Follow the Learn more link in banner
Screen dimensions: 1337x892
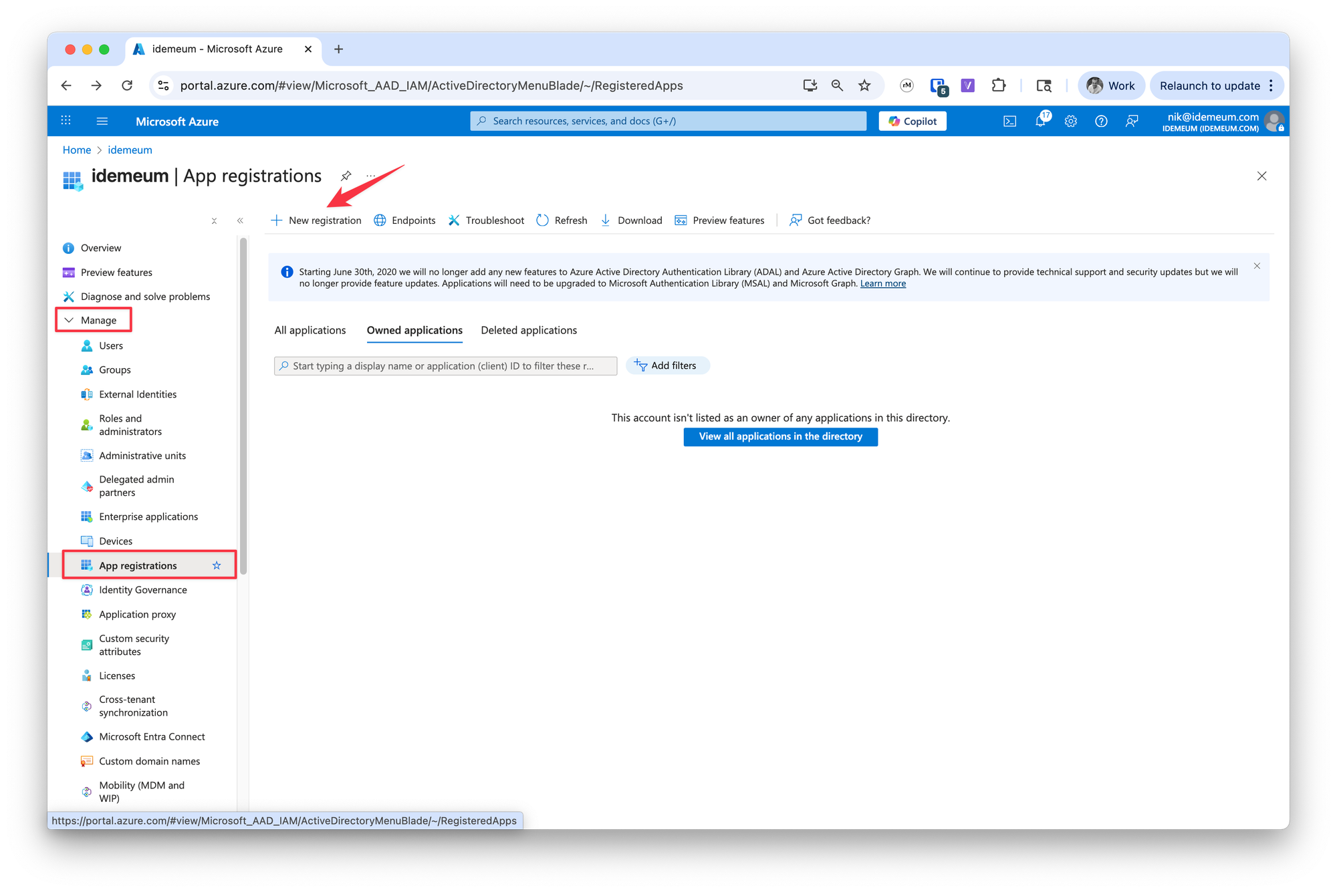tap(882, 283)
